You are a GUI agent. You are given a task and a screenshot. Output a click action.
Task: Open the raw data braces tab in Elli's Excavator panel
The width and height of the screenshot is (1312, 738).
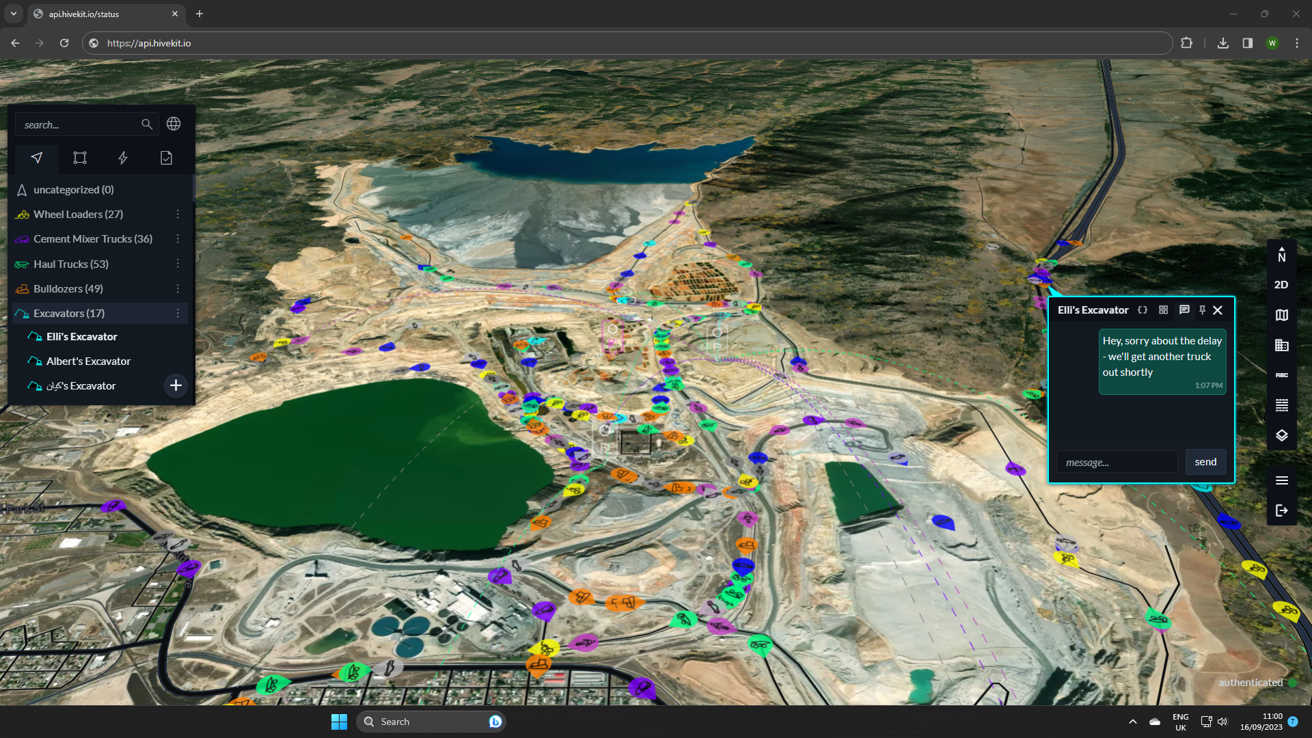(1143, 310)
